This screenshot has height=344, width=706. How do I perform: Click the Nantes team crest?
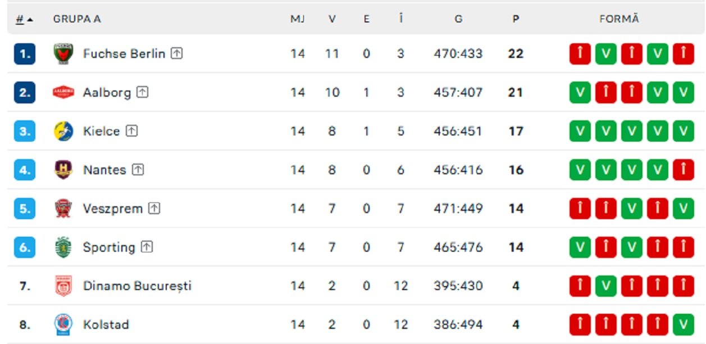[x=63, y=170]
